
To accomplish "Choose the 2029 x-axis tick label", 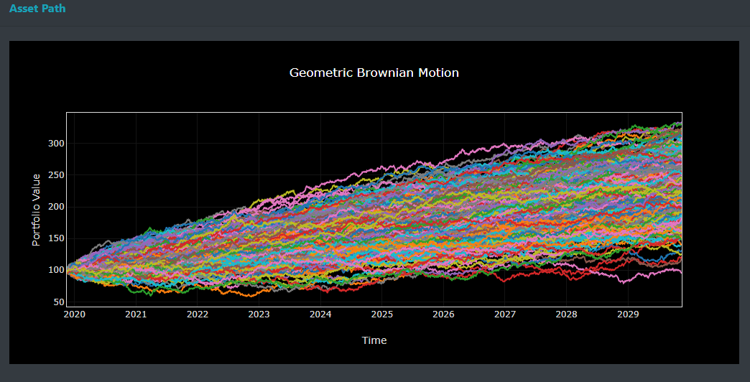I will pyautogui.click(x=628, y=315).
